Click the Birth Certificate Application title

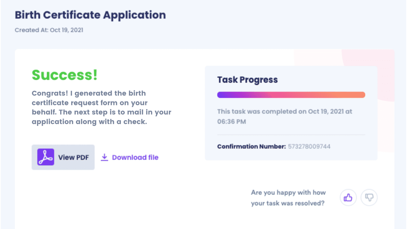tap(90, 15)
